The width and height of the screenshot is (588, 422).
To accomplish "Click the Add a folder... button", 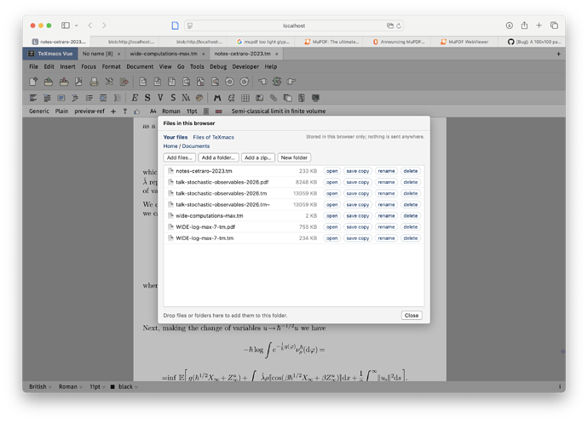I will pos(218,157).
